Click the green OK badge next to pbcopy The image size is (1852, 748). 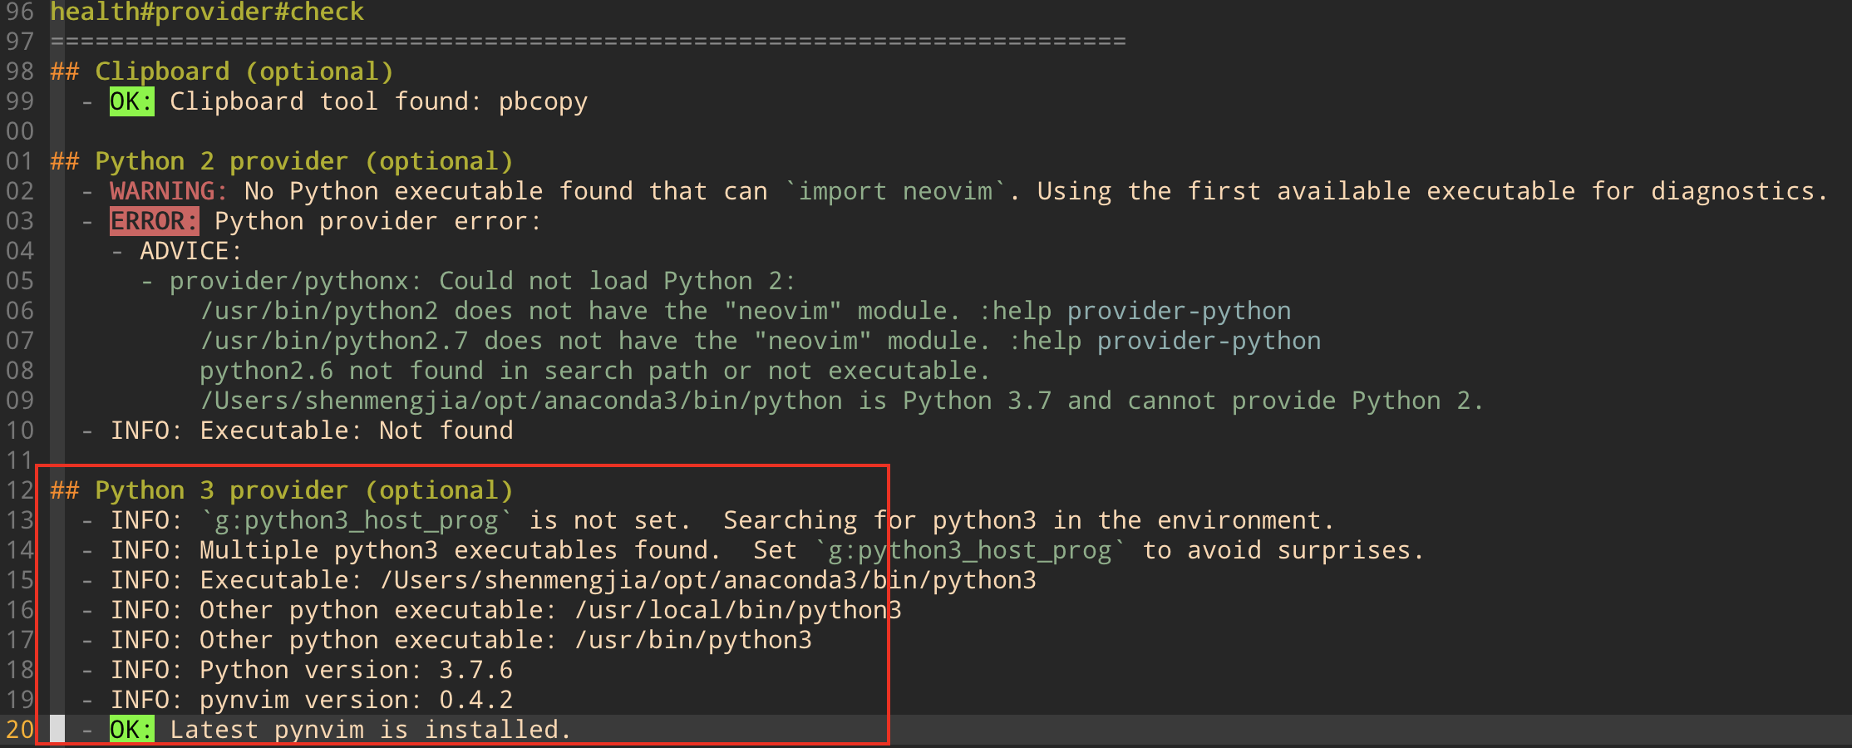[131, 101]
